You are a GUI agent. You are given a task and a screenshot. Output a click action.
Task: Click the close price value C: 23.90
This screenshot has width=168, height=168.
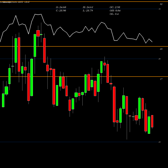tap(61, 11)
